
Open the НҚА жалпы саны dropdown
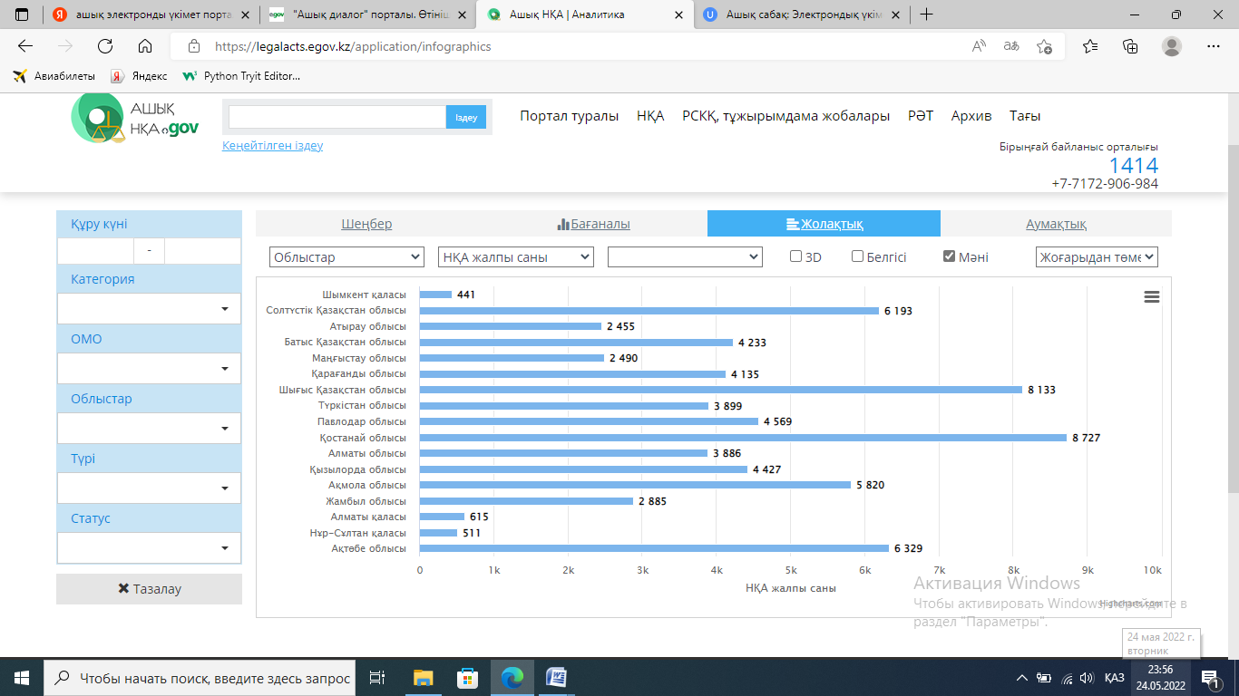point(515,257)
